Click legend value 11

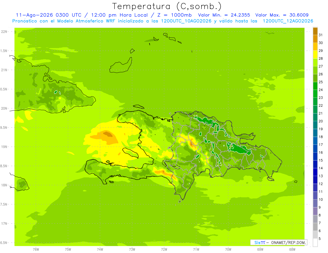[x=321, y=192]
